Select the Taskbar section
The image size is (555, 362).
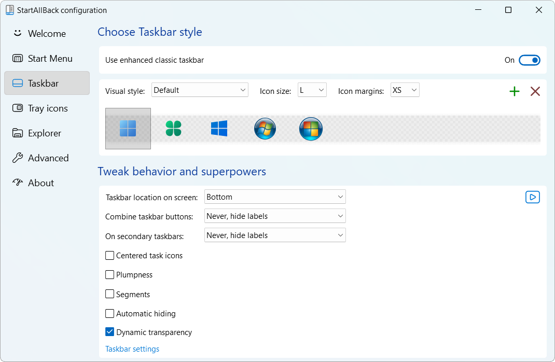47,83
